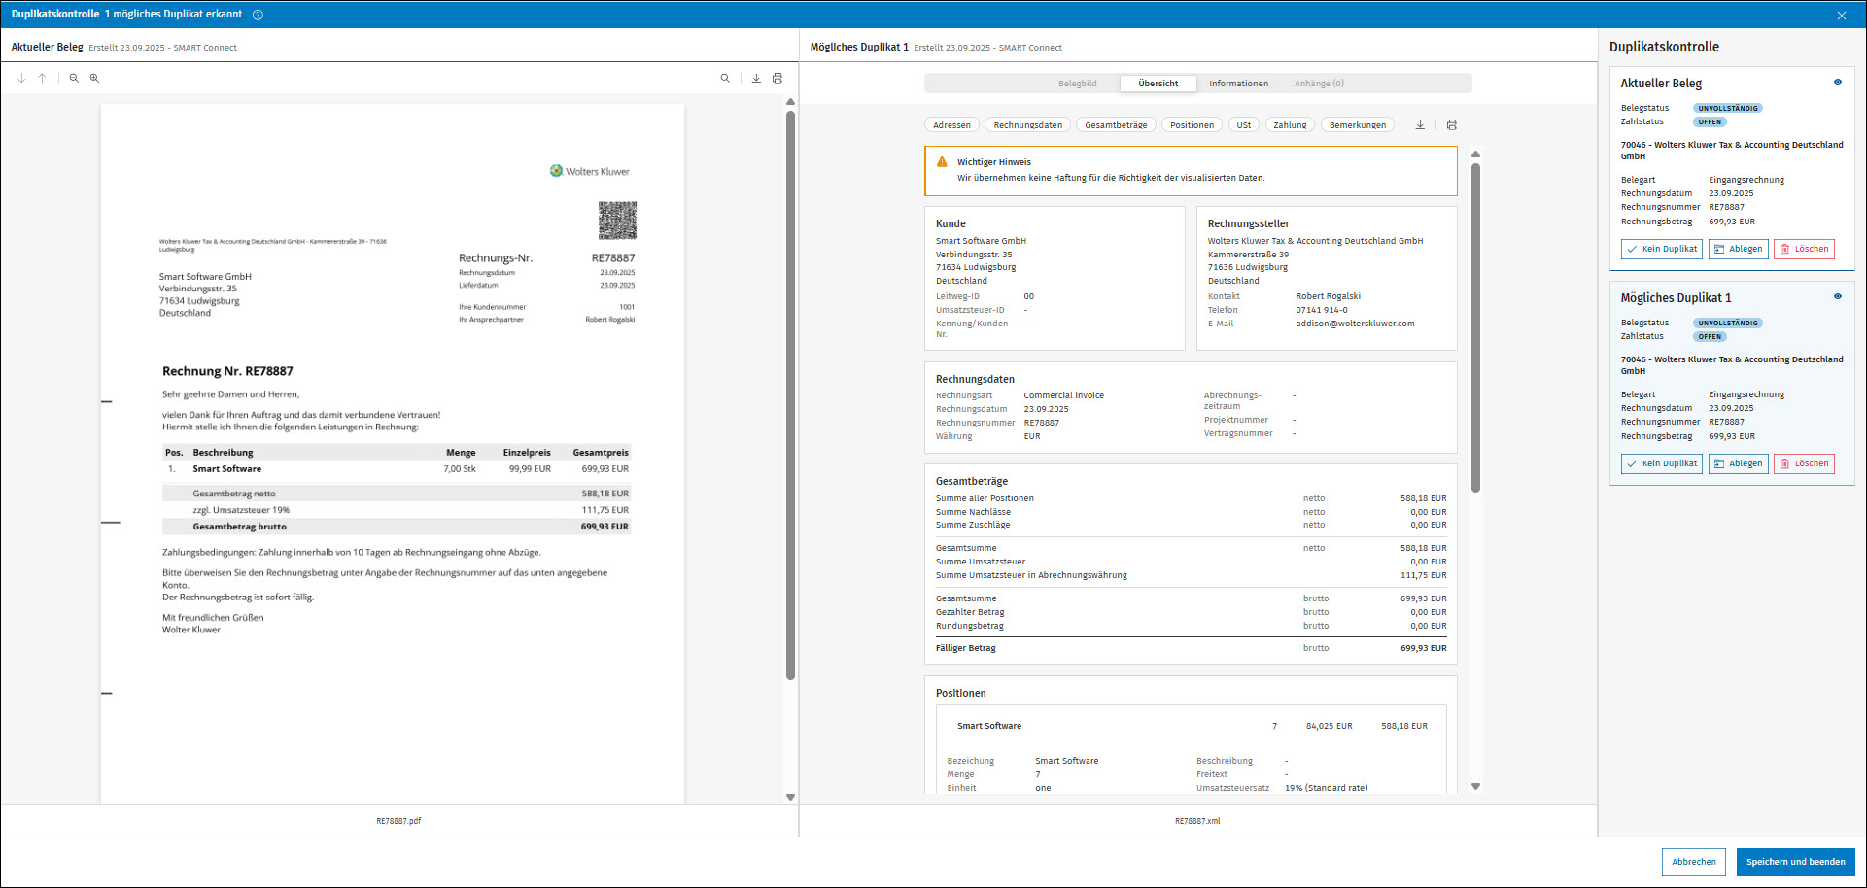Zoom out of the Aktueller Beleg PDF

74,78
